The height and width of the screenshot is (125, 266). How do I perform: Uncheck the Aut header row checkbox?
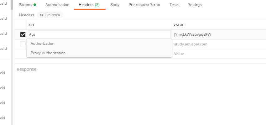pos(23,34)
